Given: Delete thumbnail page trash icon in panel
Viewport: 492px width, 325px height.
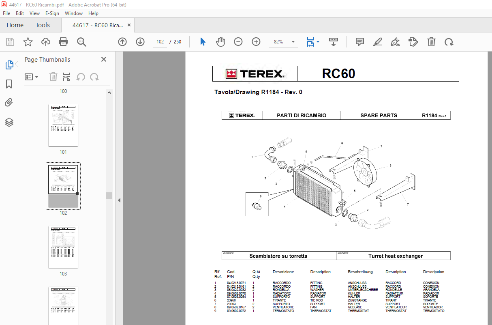Looking at the screenshot, I should pyautogui.click(x=53, y=77).
